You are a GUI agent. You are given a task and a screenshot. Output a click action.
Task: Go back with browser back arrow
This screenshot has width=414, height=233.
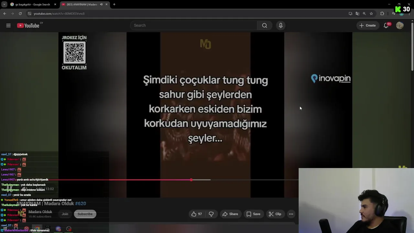pyautogui.click(x=5, y=14)
